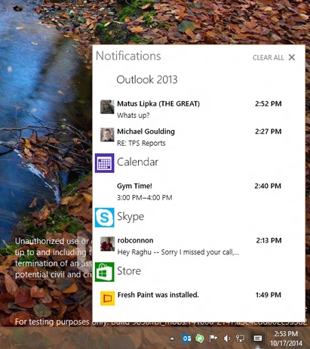The width and height of the screenshot is (310, 349).
Task: Click the CLEAR ALL button
Action: (268, 57)
